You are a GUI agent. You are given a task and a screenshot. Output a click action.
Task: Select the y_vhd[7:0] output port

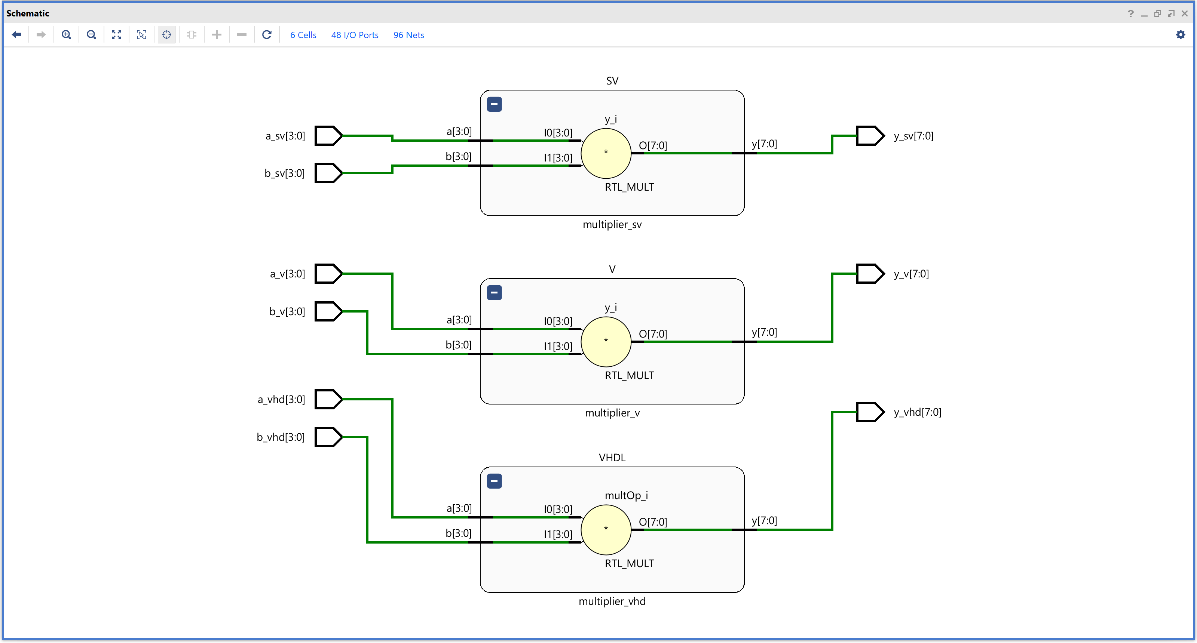pyautogui.click(x=870, y=412)
